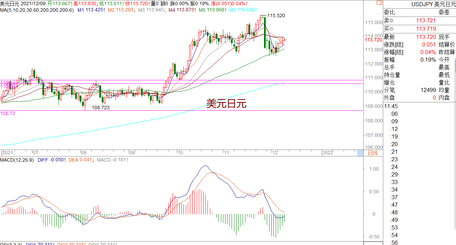Click the M2 113.293 moving average label
This screenshot has height=245, width=456.
pyautogui.click(x=122, y=10)
